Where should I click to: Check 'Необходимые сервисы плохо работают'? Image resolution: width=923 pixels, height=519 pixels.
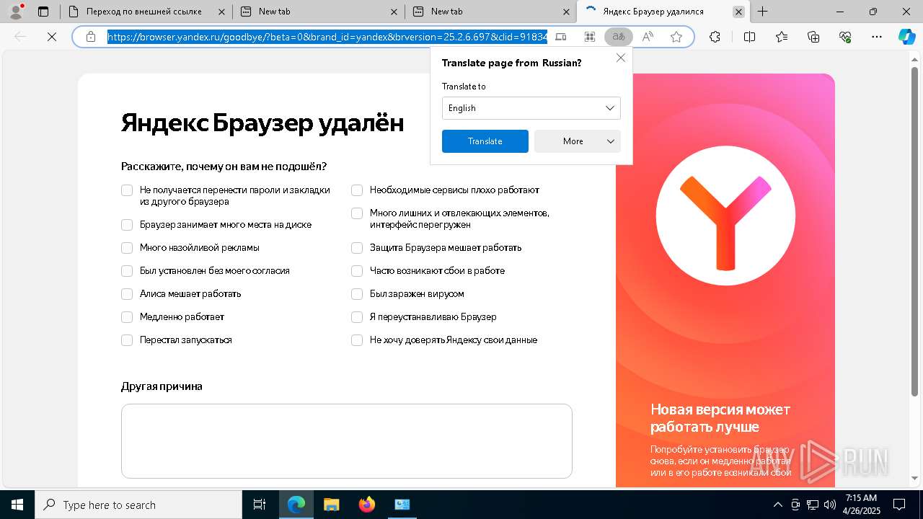357,190
